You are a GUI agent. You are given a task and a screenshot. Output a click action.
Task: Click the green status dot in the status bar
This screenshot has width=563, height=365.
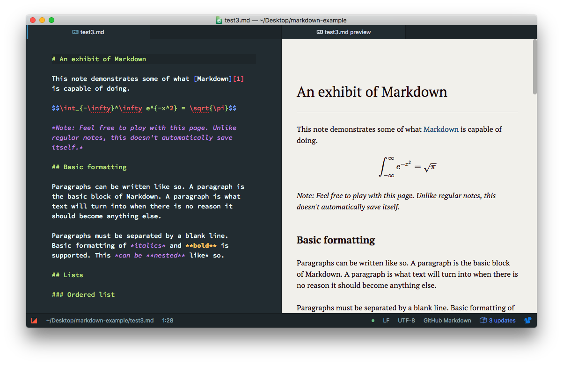coord(373,320)
